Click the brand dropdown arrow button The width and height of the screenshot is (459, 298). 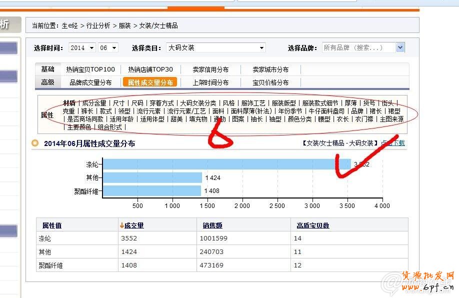point(400,47)
